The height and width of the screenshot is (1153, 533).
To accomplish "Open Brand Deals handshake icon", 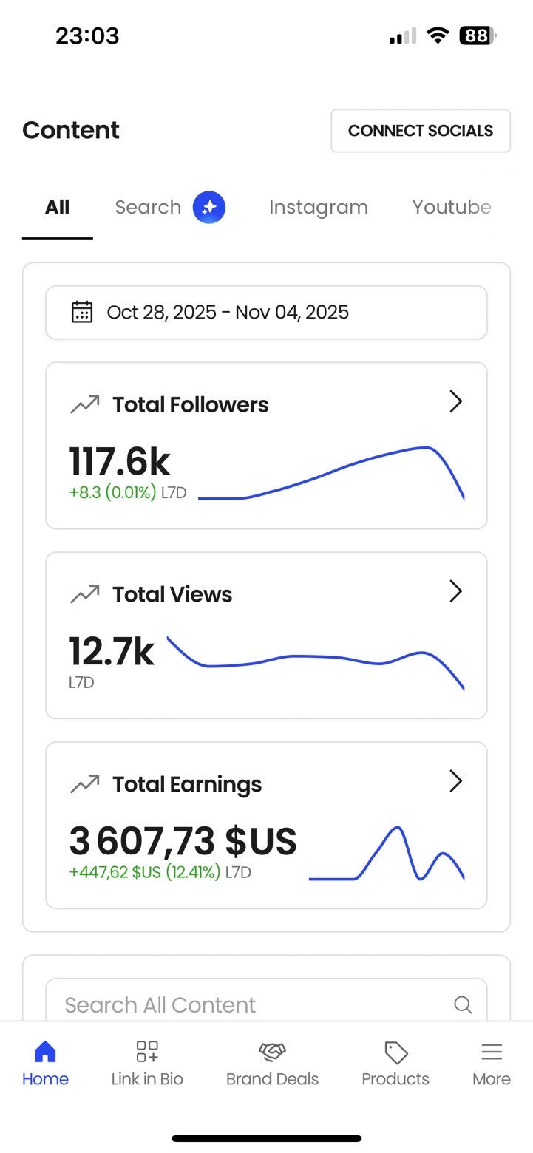I will tap(272, 1052).
